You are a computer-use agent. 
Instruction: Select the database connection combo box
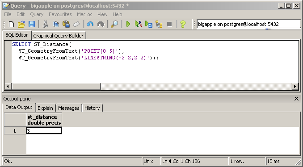248,24
